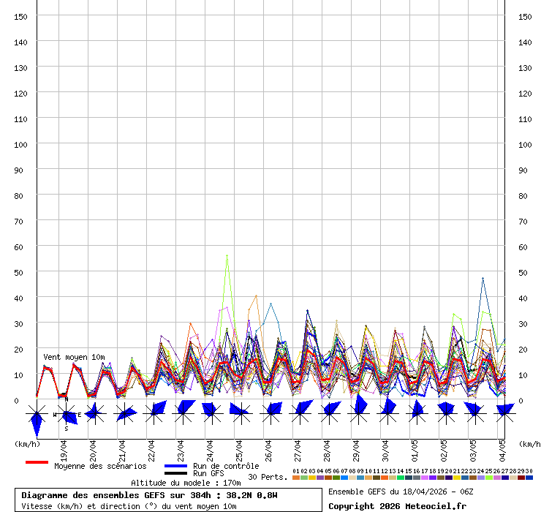This screenshot has width=541, height=512.
Task: Click the blue Run de contrôle legend line
Action: (x=176, y=466)
